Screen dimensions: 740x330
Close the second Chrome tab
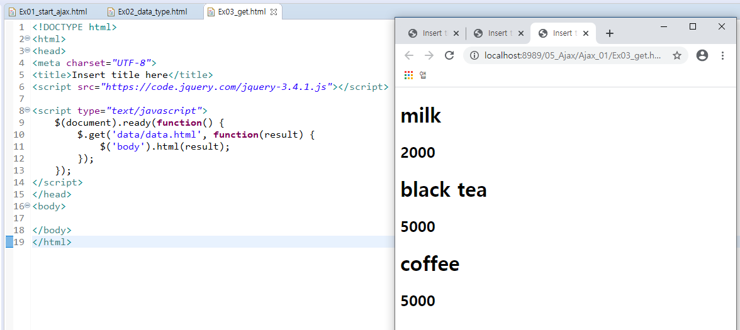(521, 33)
